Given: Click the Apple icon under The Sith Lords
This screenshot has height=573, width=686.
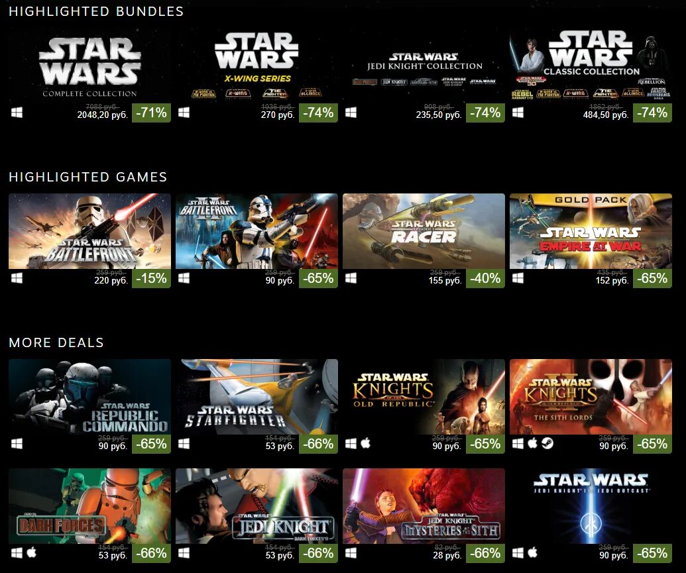Looking at the screenshot, I should pos(532,444).
